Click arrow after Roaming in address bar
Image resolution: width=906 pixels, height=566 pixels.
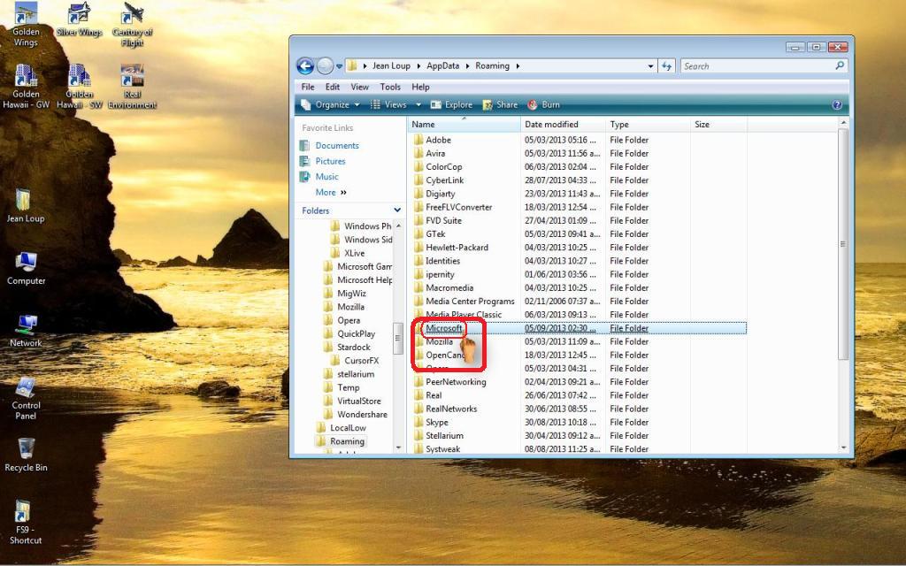click(518, 65)
